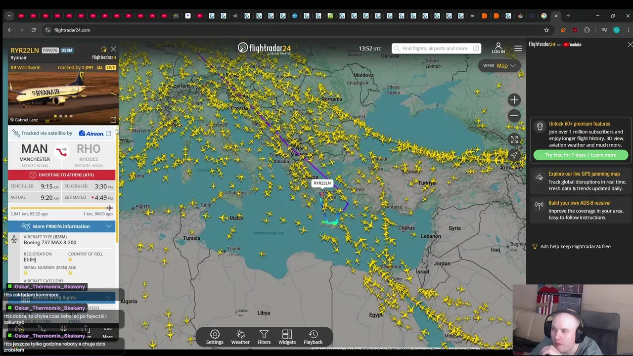The height and width of the screenshot is (356, 633).
Task: Click the LOG IN user icon
Action: coord(498,48)
